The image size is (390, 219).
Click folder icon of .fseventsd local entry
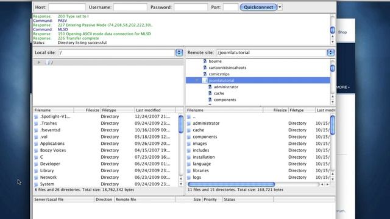(x=37, y=130)
